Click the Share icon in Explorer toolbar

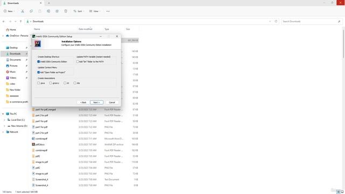point(57,11)
